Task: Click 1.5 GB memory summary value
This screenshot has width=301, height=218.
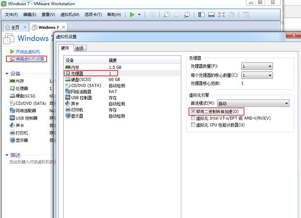Action: pyautogui.click(x=115, y=67)
